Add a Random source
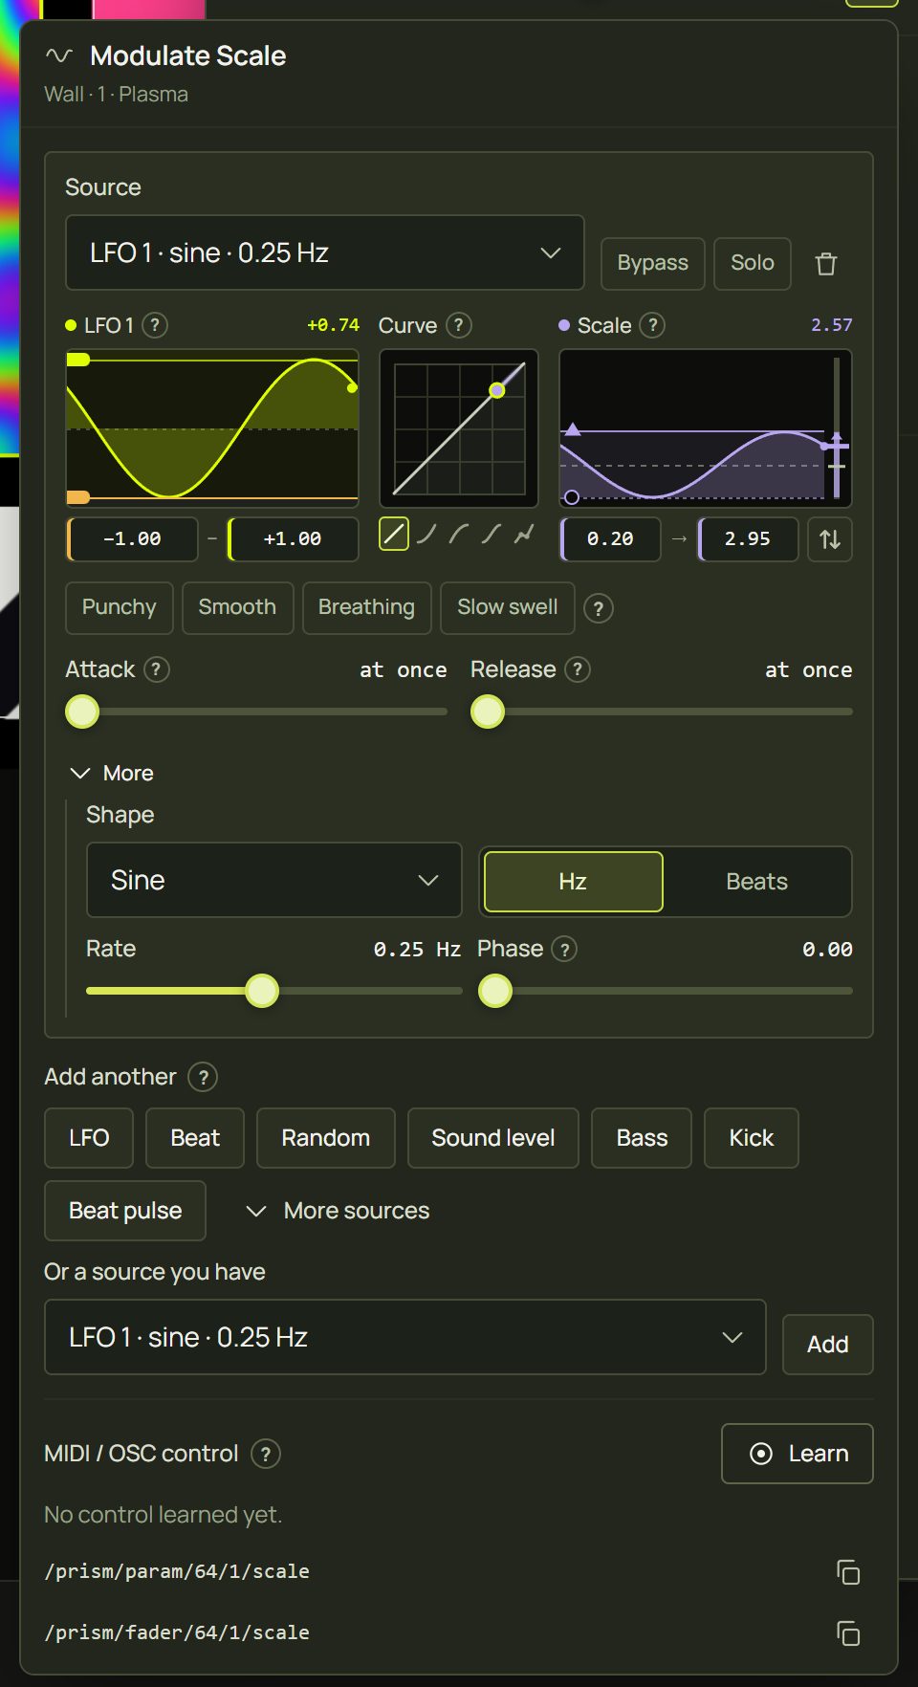Viewport: 918px width, 1687px height. tap(326, 1138)
